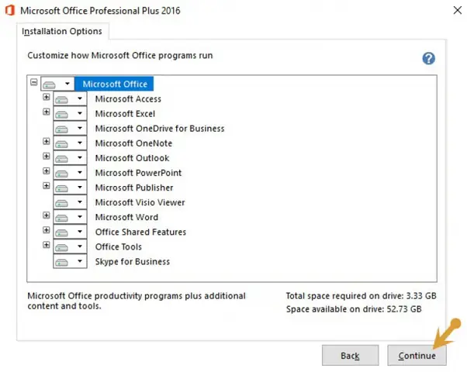Open install option dropdown for Office Tools
This screenshot has height=372, width=467.
click(x=70, y=246)
